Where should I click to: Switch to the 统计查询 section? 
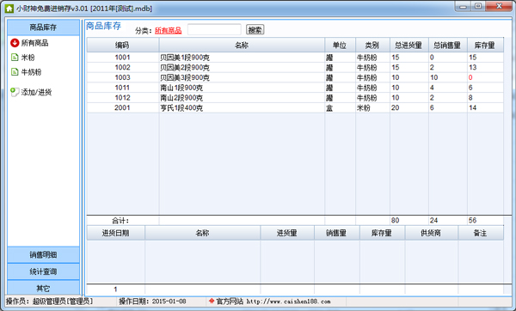pos(43,271)
